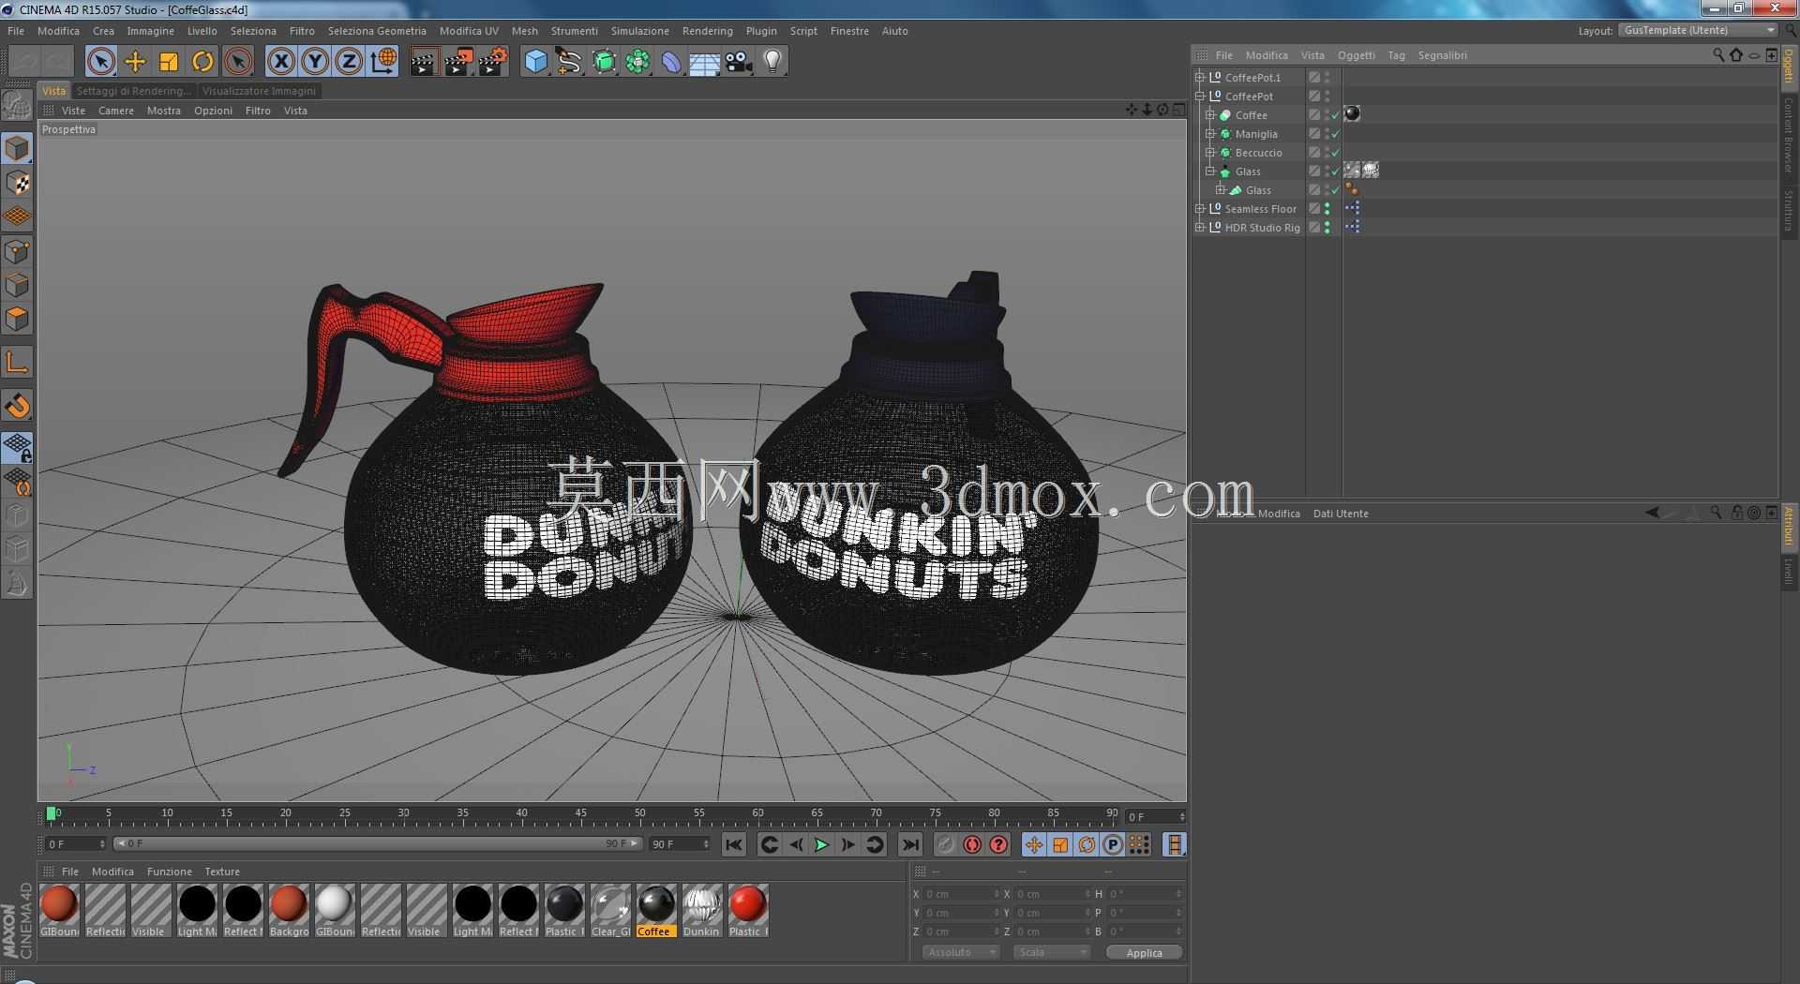Disable the Beccuccio object's green checkmark
The image size is (1800, 984).
click(x=1335, y=153)
